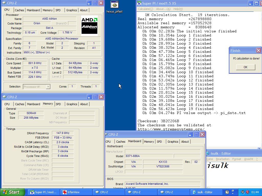
Task: Switch to IrfanView in the taskbar
Action: [x=76, y=192]
